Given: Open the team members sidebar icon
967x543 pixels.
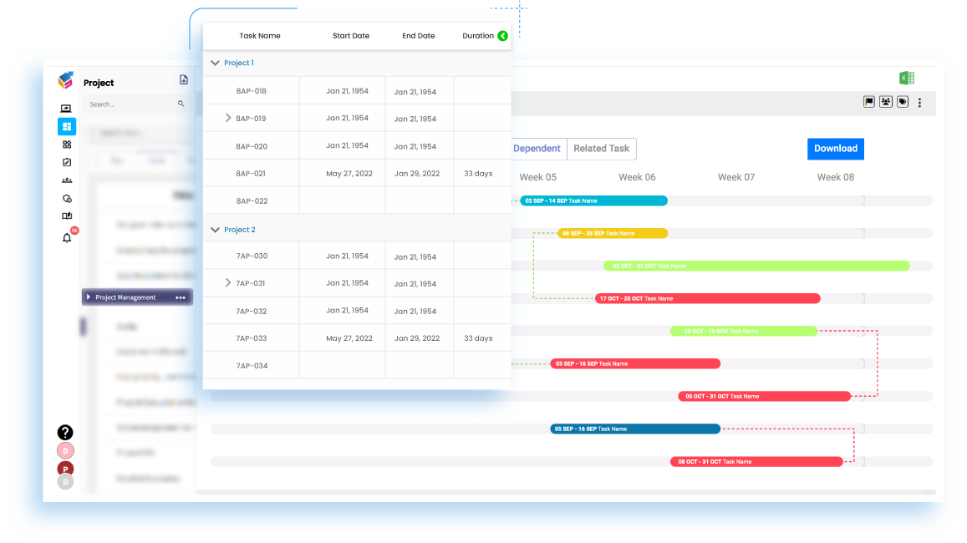Looking at the screenshot, I should pyautogui.click(x=67, y=180).
